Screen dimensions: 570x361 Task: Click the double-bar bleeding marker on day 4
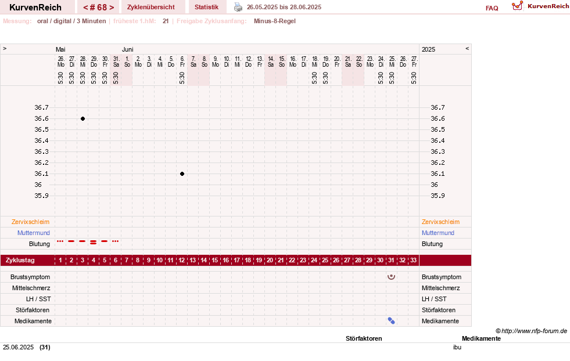pos(94,242)
